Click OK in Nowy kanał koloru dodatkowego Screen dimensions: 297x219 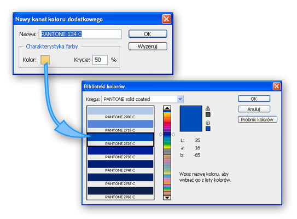(x=148, y=34)
